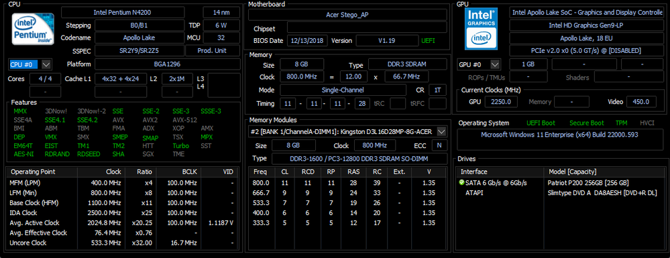Click the Apollo Lake codename value

coord(139,38)
